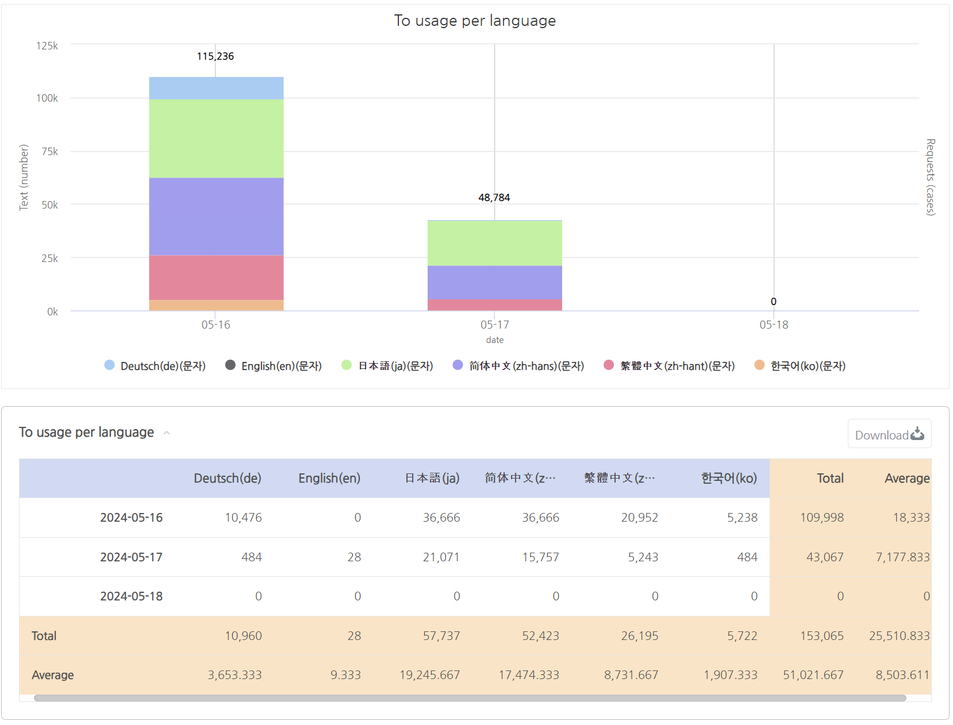
Task: Select the 2024-05-17 row in the table
Action: [x=131, y=557]
